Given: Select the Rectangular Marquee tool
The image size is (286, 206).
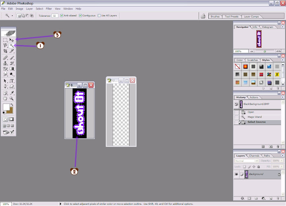Looking at the screenshot, I should point(6,40).
